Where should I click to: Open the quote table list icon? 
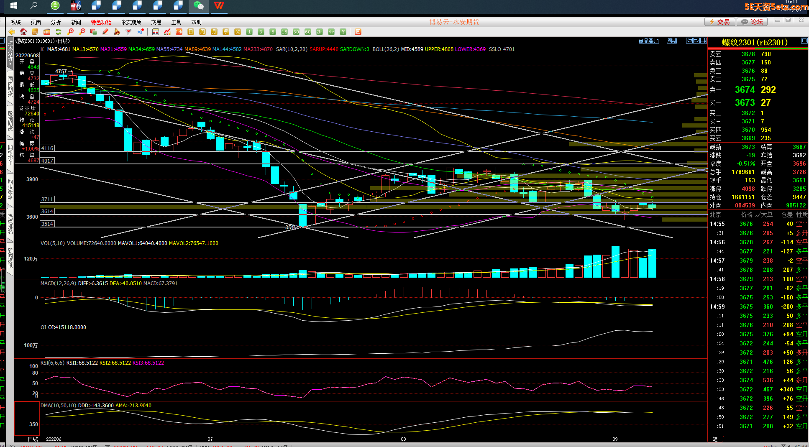click(x=156, y=32)
